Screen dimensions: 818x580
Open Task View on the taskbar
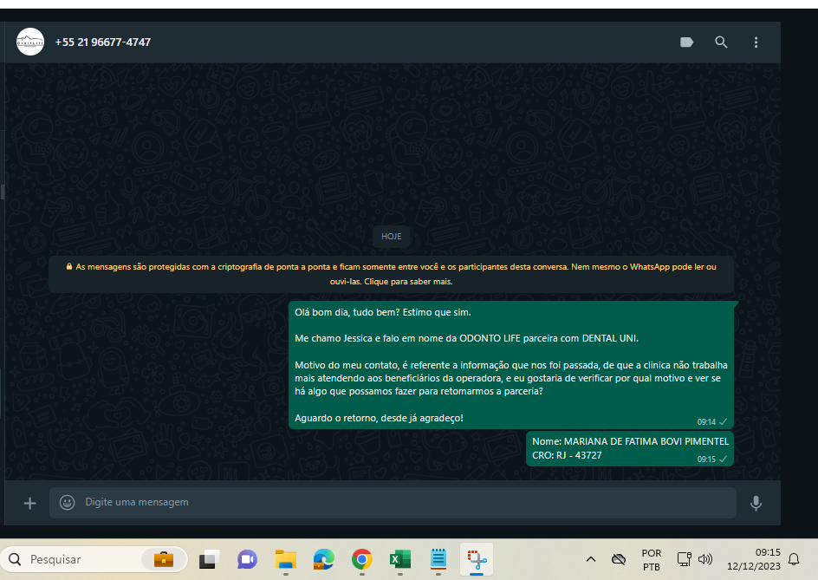click(x=209, y=559)
